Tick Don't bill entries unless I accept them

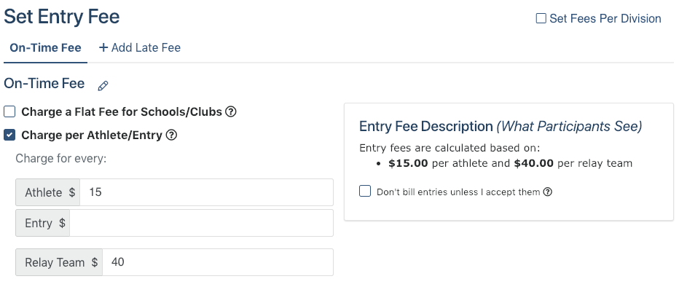tap(365, 191)
